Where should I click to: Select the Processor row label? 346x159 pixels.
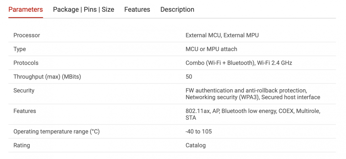pos(27,35)
